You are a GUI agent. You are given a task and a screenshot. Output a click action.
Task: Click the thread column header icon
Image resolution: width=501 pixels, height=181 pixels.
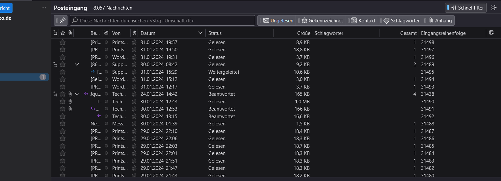55,33
